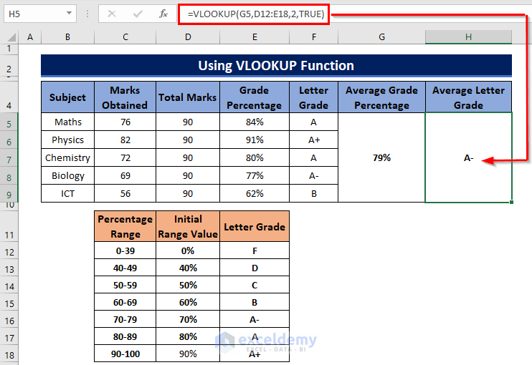Click the 'Using VLOOKUP Function' title cell
This screenshot has width=532, height=365.
tap(276, 65)
